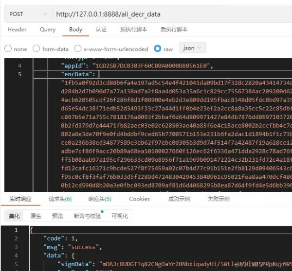Click the "encData" key on line 5
Viewport: 292px width, 271px height.
coord(76,74)
